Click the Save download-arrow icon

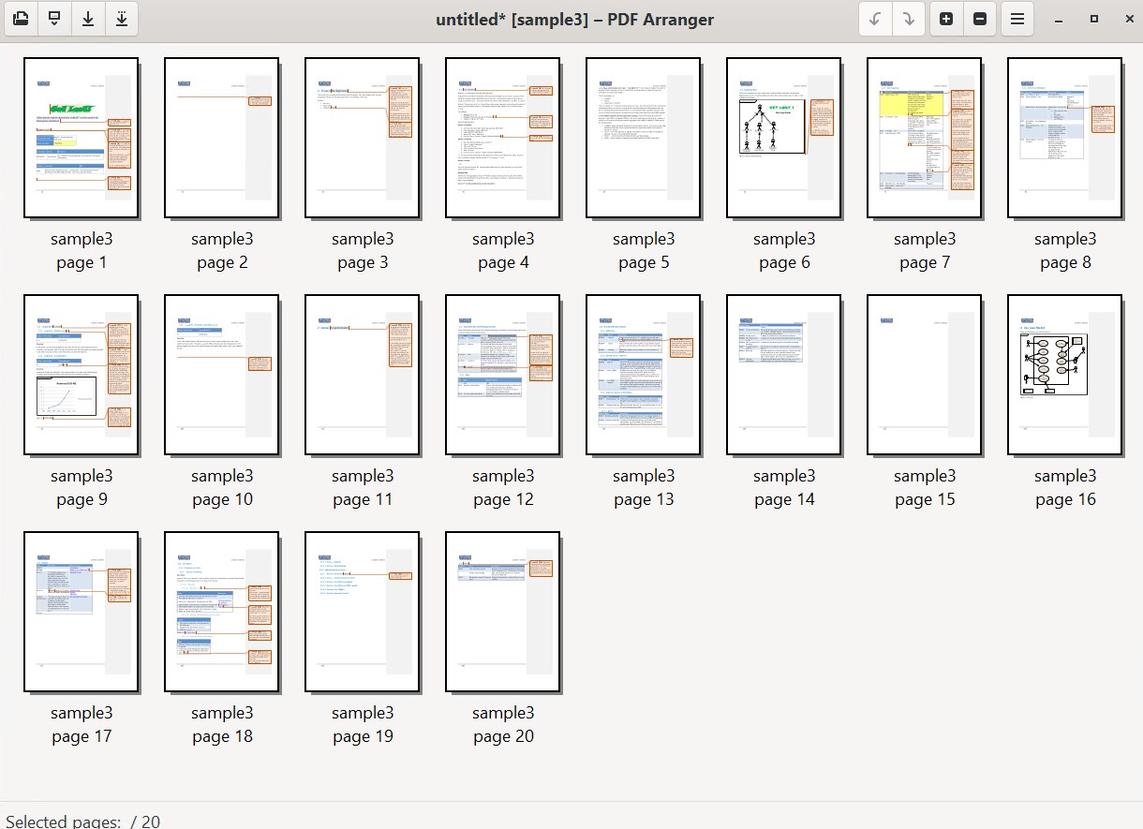pos(88,19)
